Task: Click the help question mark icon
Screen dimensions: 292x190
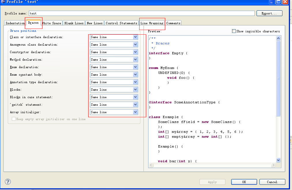Action: [8, 182]
